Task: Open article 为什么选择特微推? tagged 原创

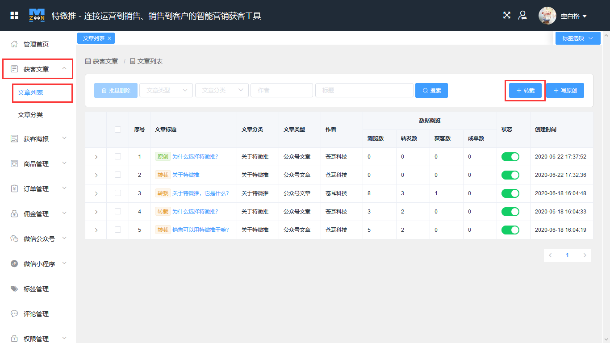Action: (x=195, y=157)
